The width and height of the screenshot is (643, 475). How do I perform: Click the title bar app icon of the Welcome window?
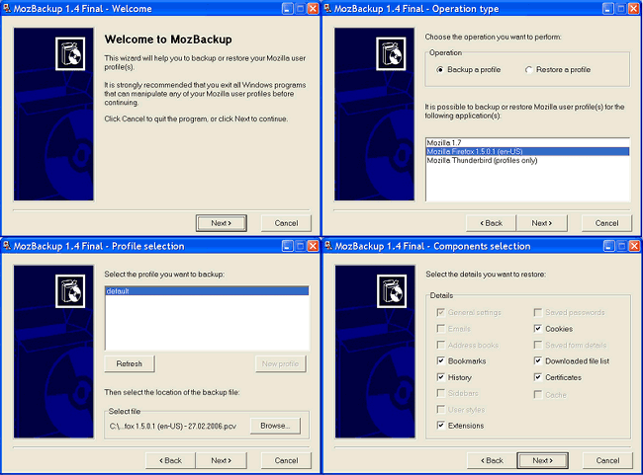click(7, 8)
